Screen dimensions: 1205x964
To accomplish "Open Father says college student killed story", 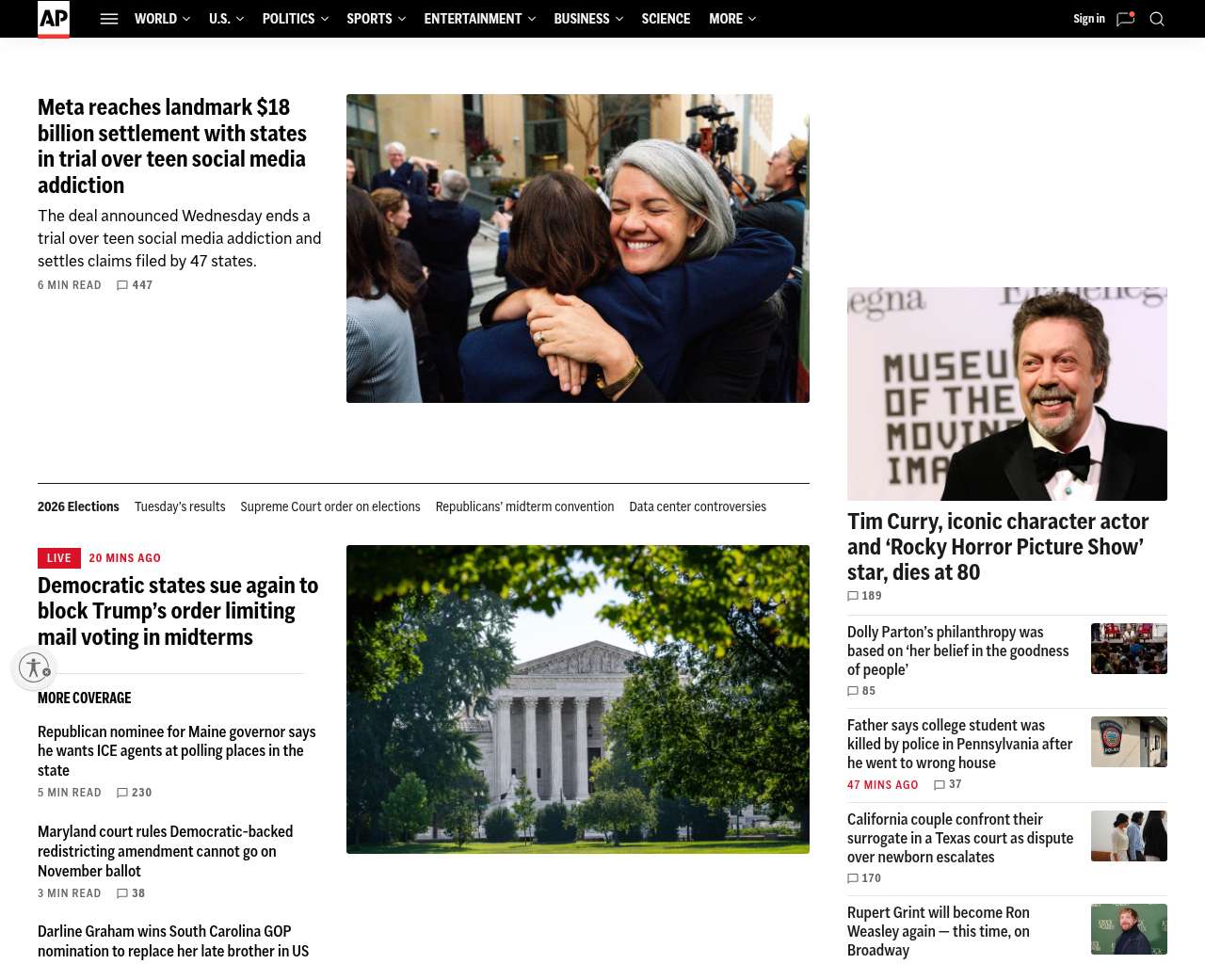I will tap(960, 744).
